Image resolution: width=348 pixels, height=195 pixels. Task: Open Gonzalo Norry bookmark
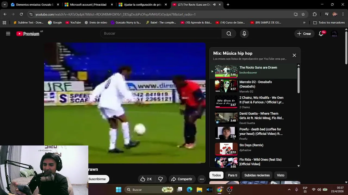126,22
